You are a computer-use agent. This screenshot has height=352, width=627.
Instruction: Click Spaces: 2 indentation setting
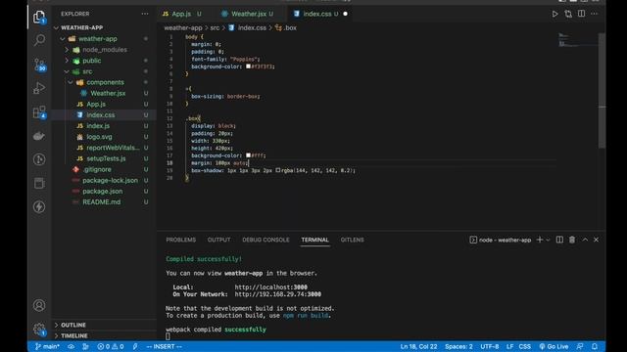(x=458, y=346)
